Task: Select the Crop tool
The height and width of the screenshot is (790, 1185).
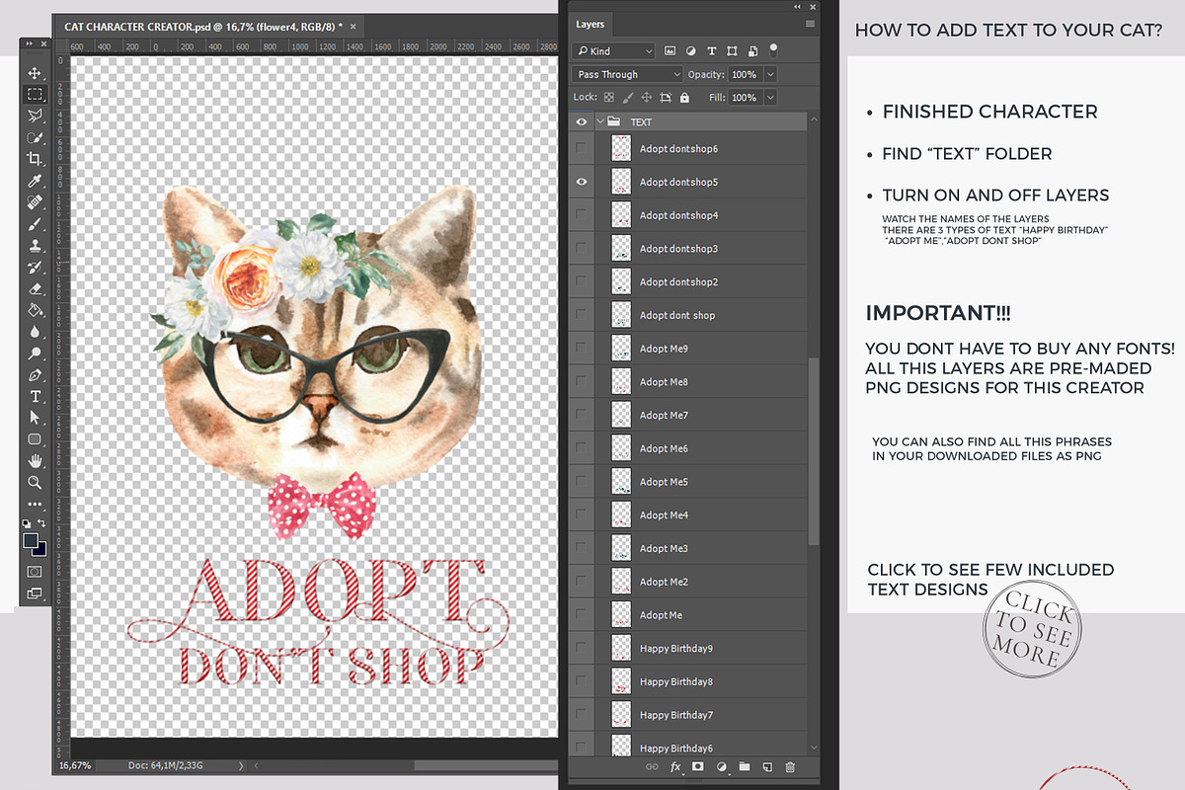Action: [x=35, y=159]
